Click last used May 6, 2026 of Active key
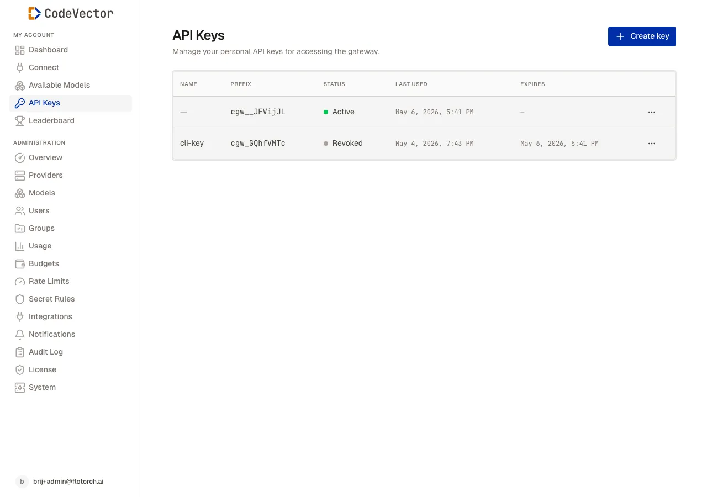The width and height of the screenshot is (707, 497). [x=435, y=112]
